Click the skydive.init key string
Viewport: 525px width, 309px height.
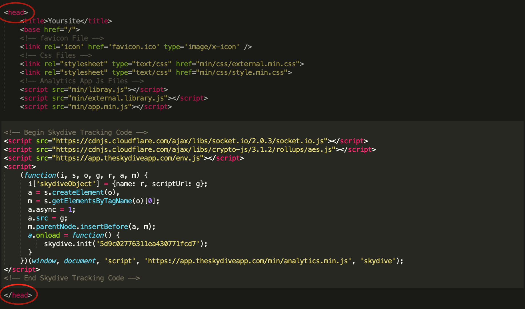[x=148, y=244]
